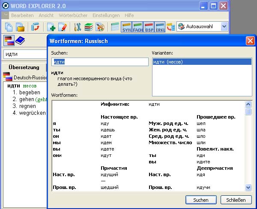Click translation regnen
The image size is (257, 209).
(x=27, y=106)
